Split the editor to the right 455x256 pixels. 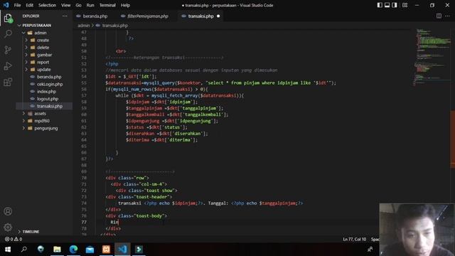(x=439, y=16)
